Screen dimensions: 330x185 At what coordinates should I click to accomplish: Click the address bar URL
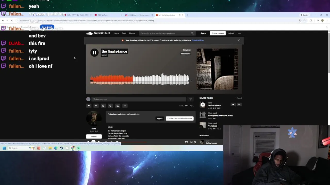87,21
